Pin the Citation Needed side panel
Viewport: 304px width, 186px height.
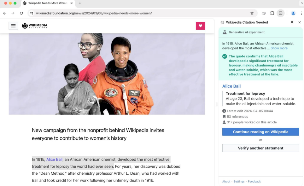click(292, 22)
